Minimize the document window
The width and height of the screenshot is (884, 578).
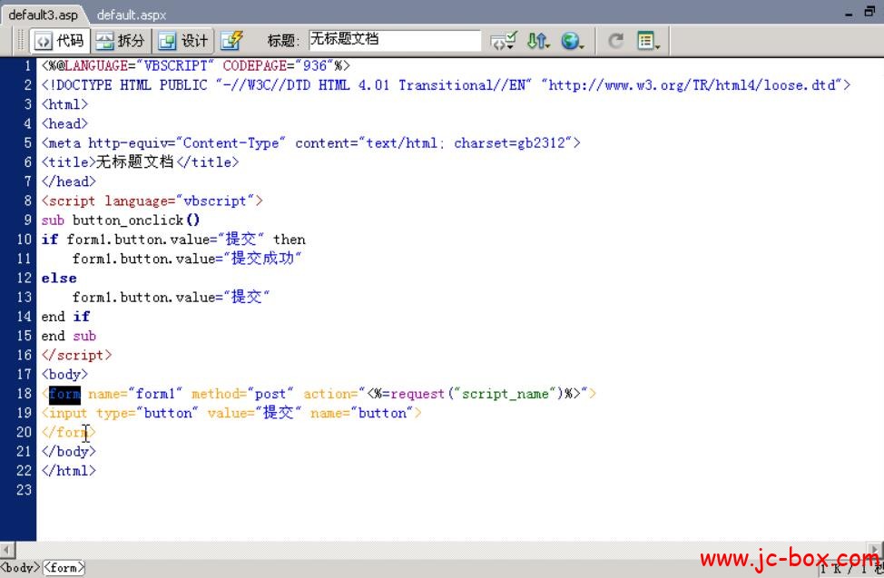pyautogui.click(x=848, y=12)
